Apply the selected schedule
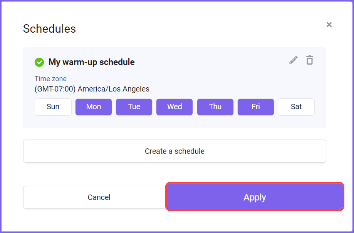This screenshot has width=354, height=233. [255, 196]
